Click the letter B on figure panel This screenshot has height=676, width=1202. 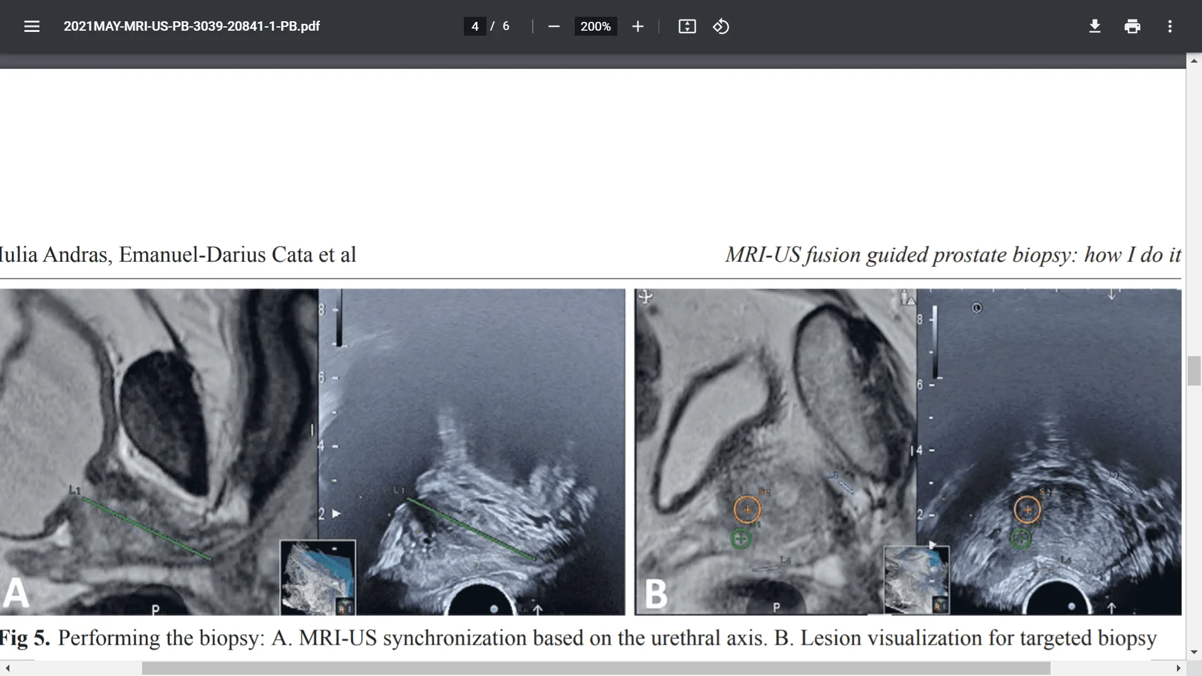(655, 593)
